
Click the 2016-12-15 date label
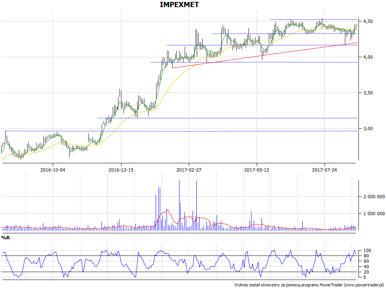tap(121, 170)
